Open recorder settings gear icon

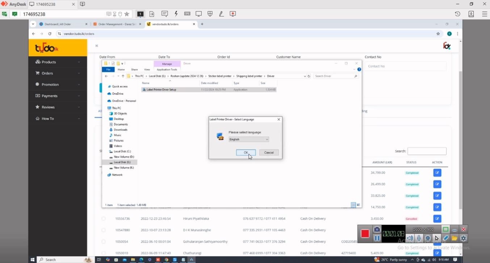click(464, 238)
